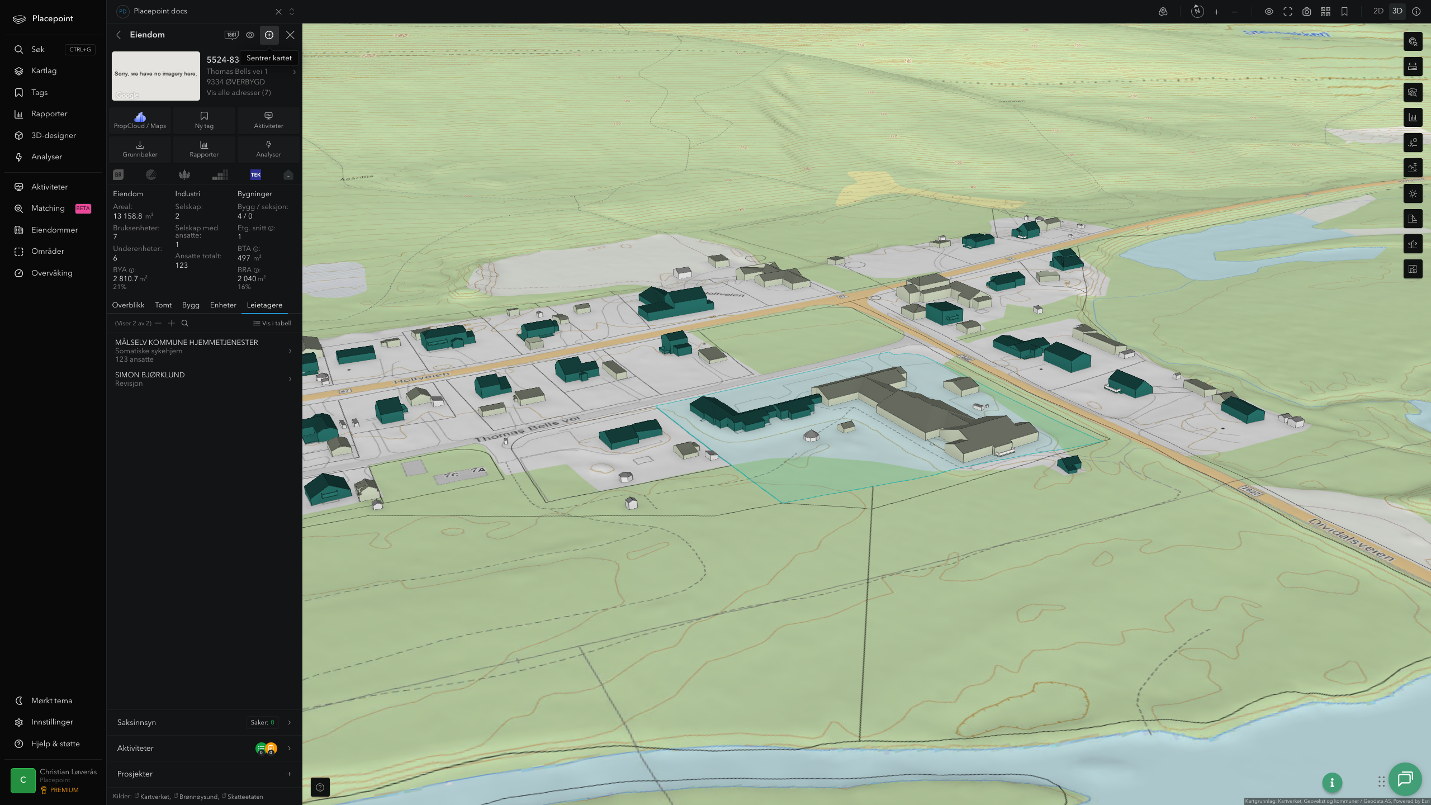Open the chat support bubble
The image size is (1431, 805).
pos(1405,779)
